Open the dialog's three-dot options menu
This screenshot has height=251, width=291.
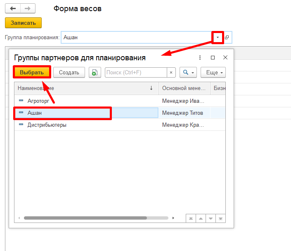(x=200, y=58)
